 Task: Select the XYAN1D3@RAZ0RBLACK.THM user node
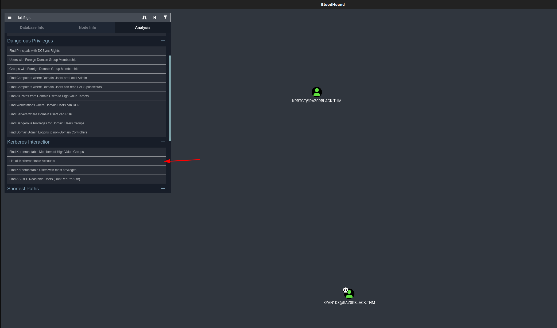[349, 294]
